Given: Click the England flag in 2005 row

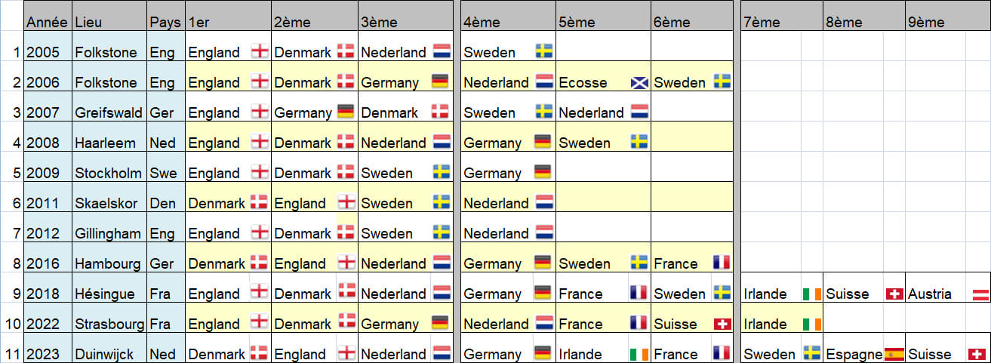Looking at the screenshot, I should (260, 51).
